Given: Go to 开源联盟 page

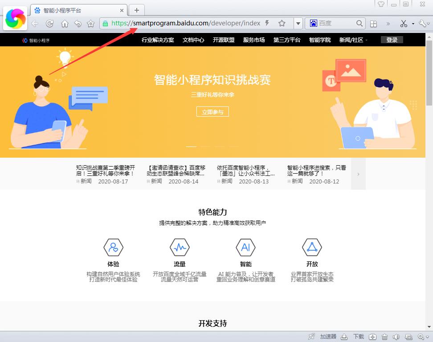Looking at the screenshot, I should pyautogui.click(x=223, y=40).
